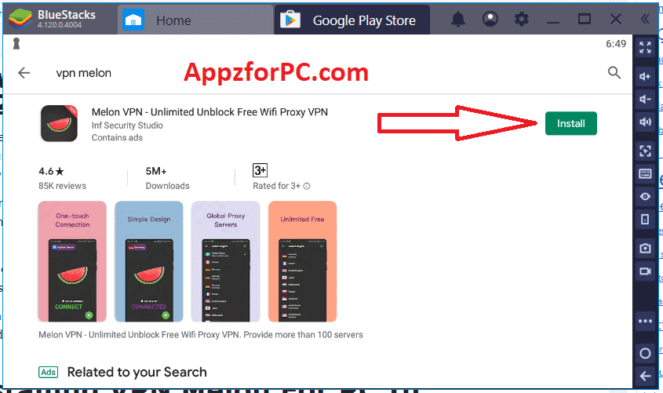Go back from Play Store search results
The width and height of the screenshot is (663, 393).
point(24,73)
